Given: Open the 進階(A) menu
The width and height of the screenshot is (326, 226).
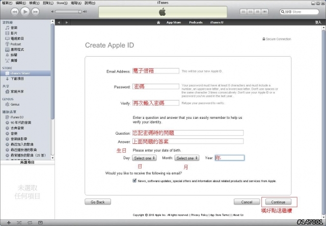Looking at the screenshot, I should 76,3.
